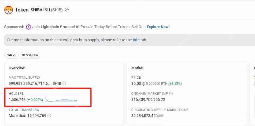This screenshot has height=126, width=255.
Task: Click the Shiba Inu token logo
Action: pos(9,10)
